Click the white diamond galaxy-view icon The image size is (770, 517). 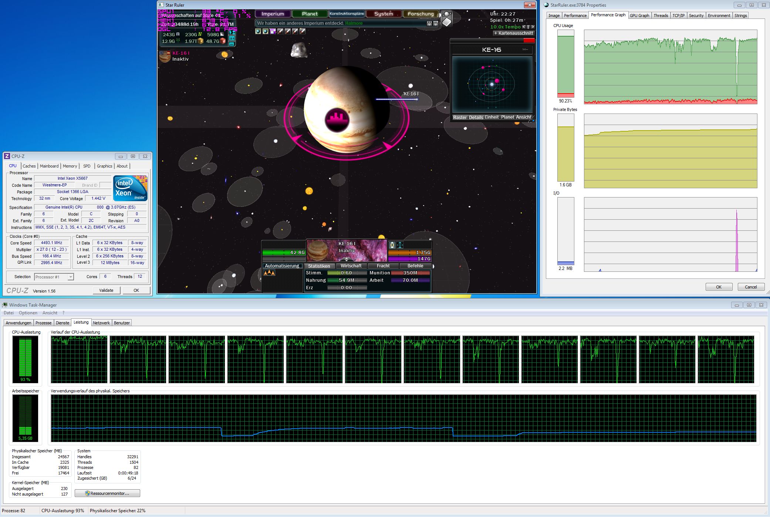tap(446, 22)
